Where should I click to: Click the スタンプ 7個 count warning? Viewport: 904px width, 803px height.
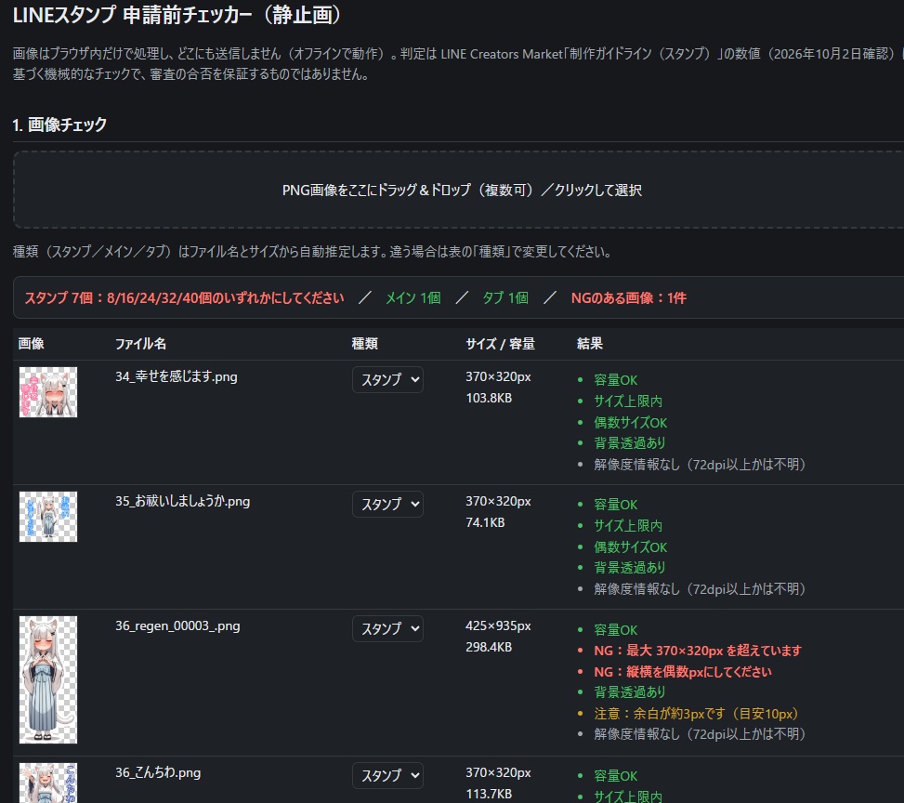pyautogui.click(x=185, y=297)
